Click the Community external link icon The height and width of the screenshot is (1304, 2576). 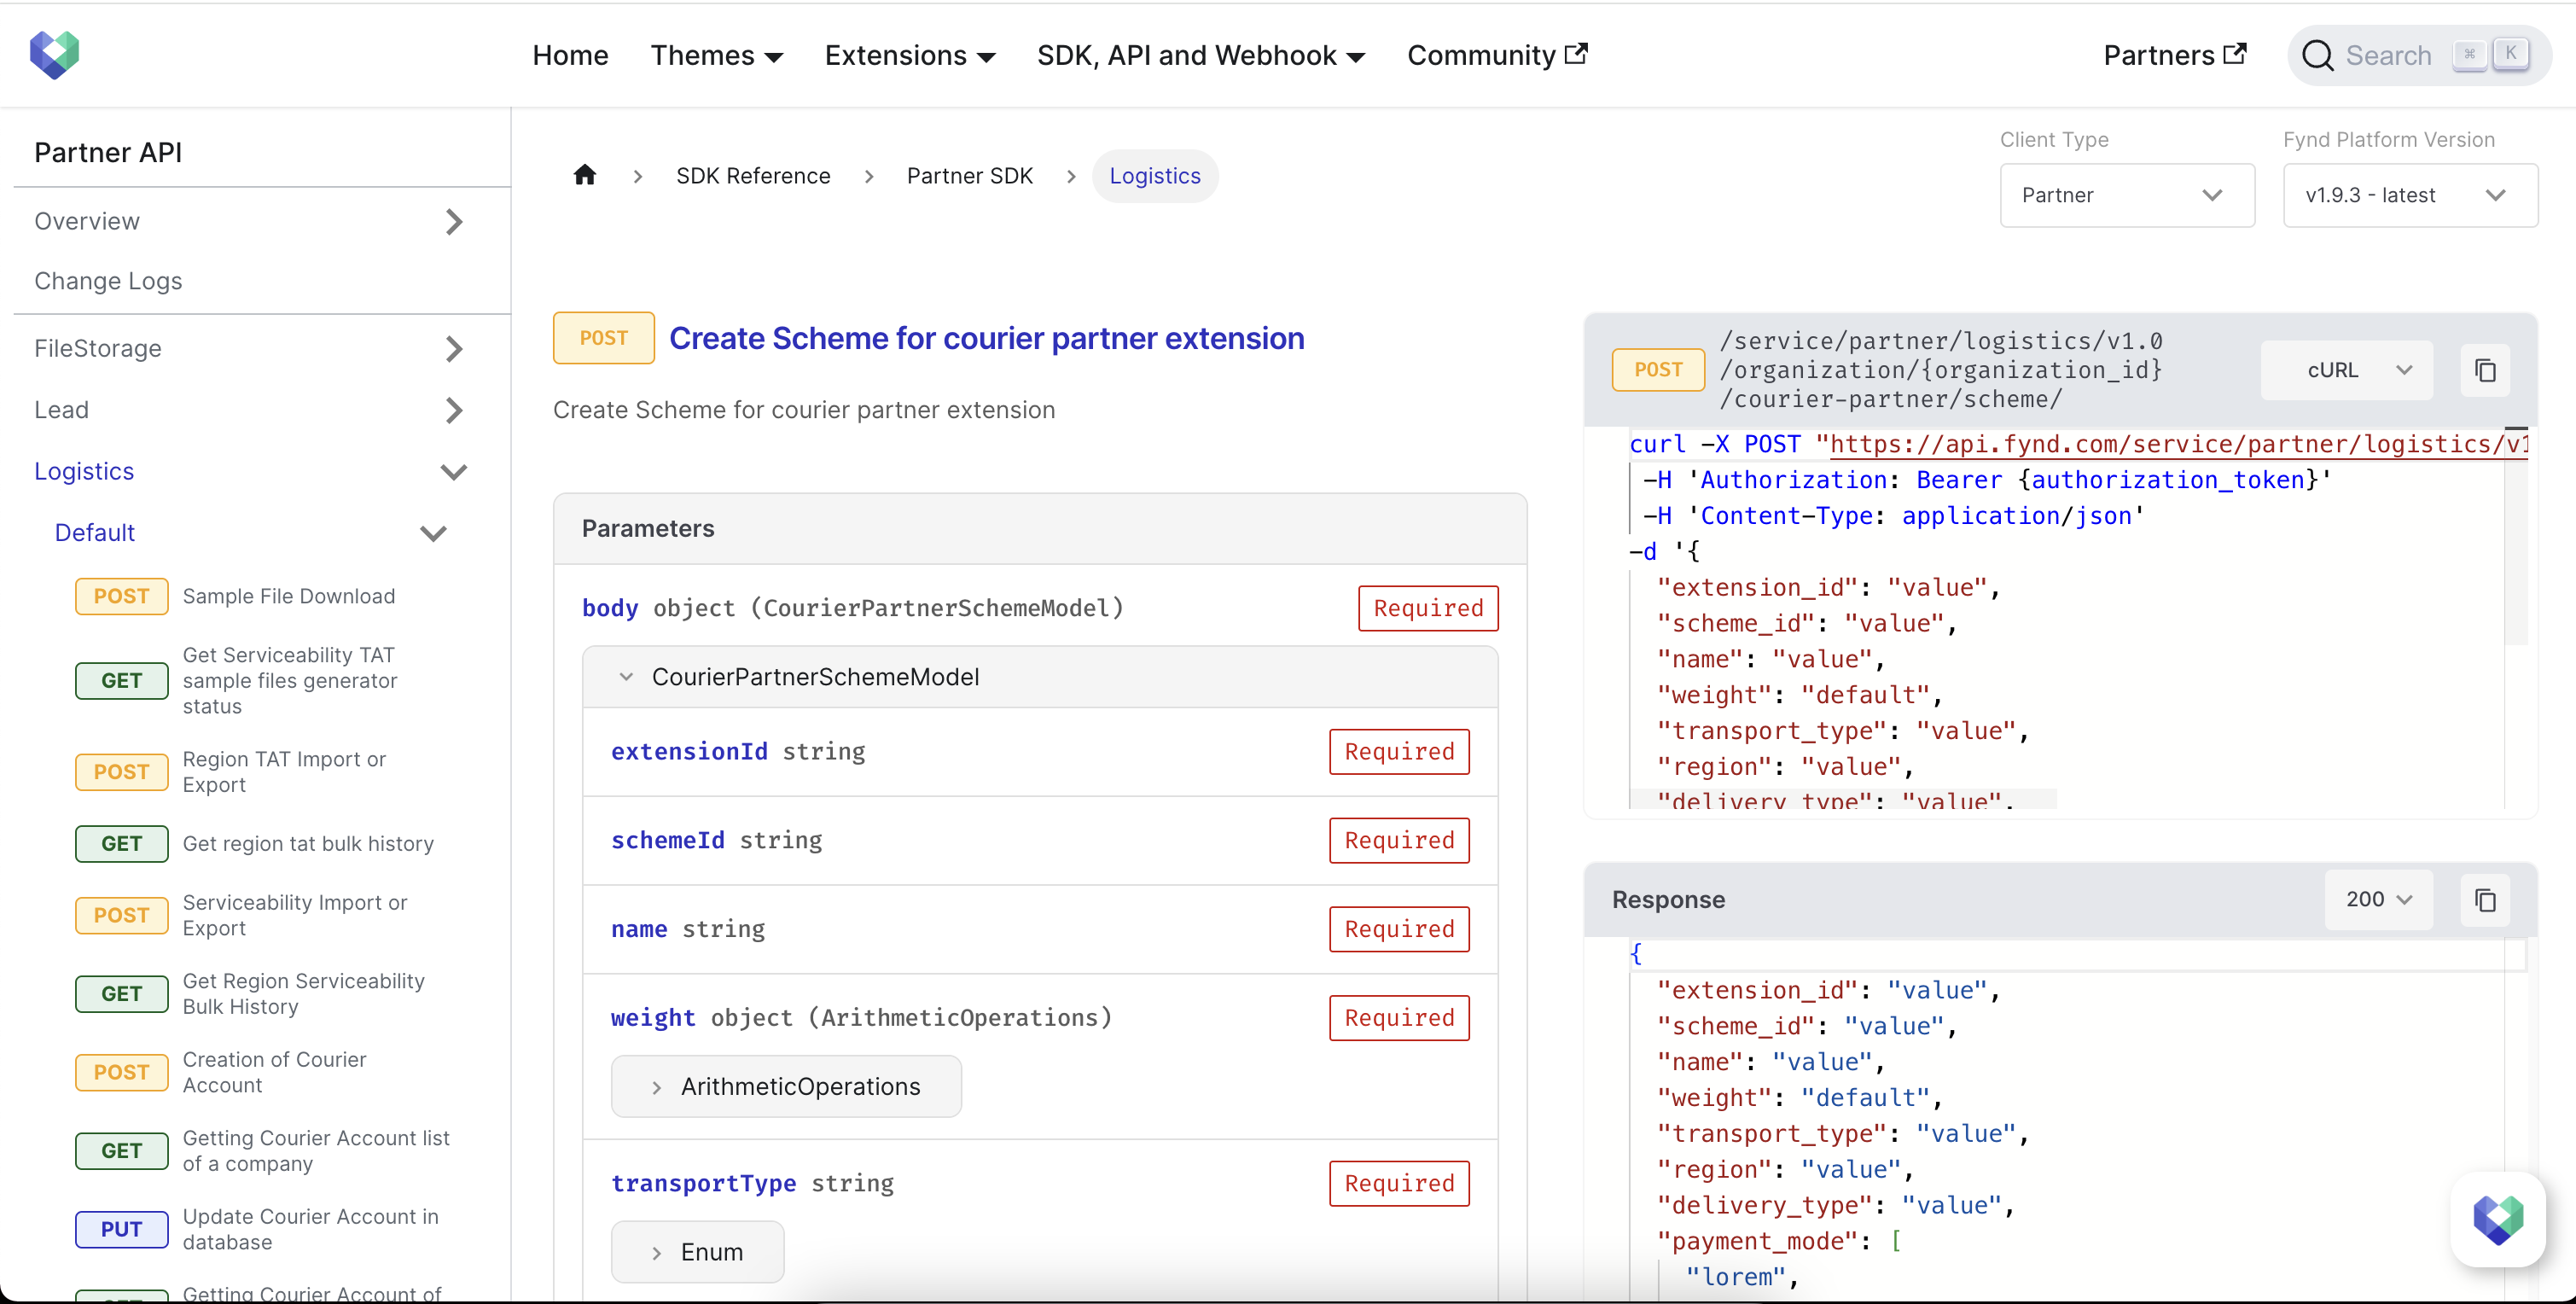tap(1576, 54)
